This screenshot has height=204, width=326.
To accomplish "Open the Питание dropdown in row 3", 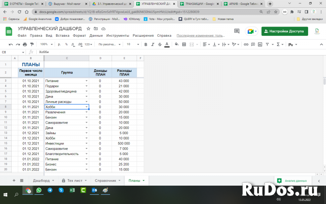I will [x=86, y=81].
